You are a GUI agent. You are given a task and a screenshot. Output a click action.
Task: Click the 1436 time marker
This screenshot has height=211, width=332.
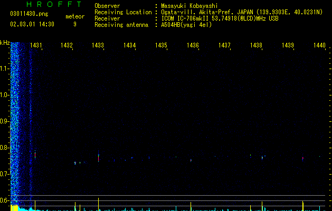(193, 45)
